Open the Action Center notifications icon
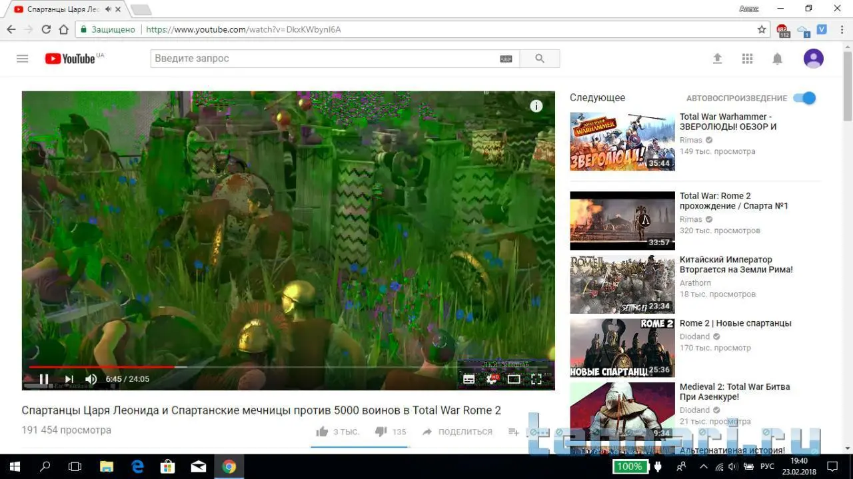The width and height of the screenshot is (853, 479). (x=834, y=466)
